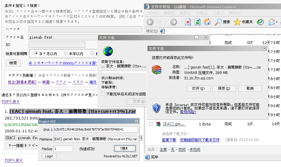Open the 编辑(E) menu in IE
Screen dimensions: 281x167
click(169, 13)
